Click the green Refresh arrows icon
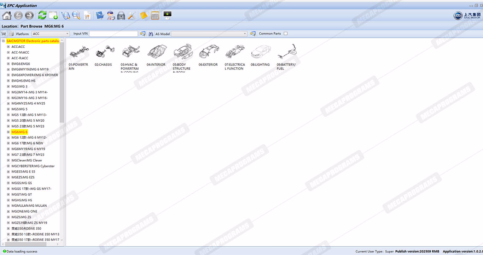483x255 pixels. click(x=42, y=15)
